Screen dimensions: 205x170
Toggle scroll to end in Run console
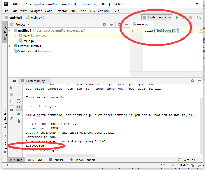[x=19, y=107]
